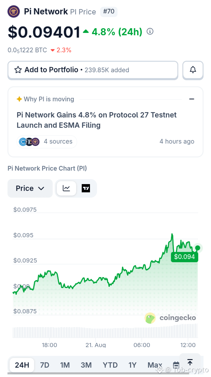Open the price alert bell icon
This screenshot has height=377, width=211.
pos(193,70)
